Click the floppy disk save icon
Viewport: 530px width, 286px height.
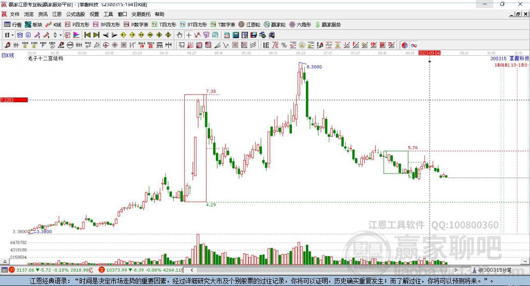[x=254, y=35]
